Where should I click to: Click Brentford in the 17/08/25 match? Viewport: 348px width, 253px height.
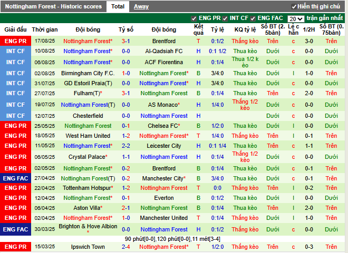[164, 41]
